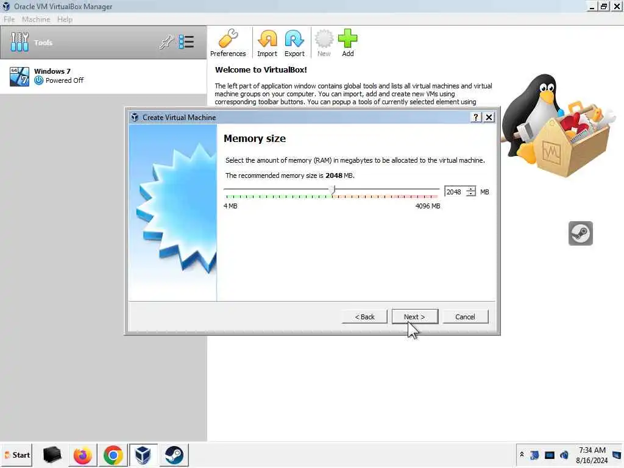Click the Back button
The image size is (624, 468).
tap(364, 317)
